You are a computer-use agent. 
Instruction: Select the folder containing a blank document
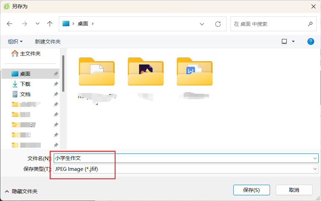97,71
